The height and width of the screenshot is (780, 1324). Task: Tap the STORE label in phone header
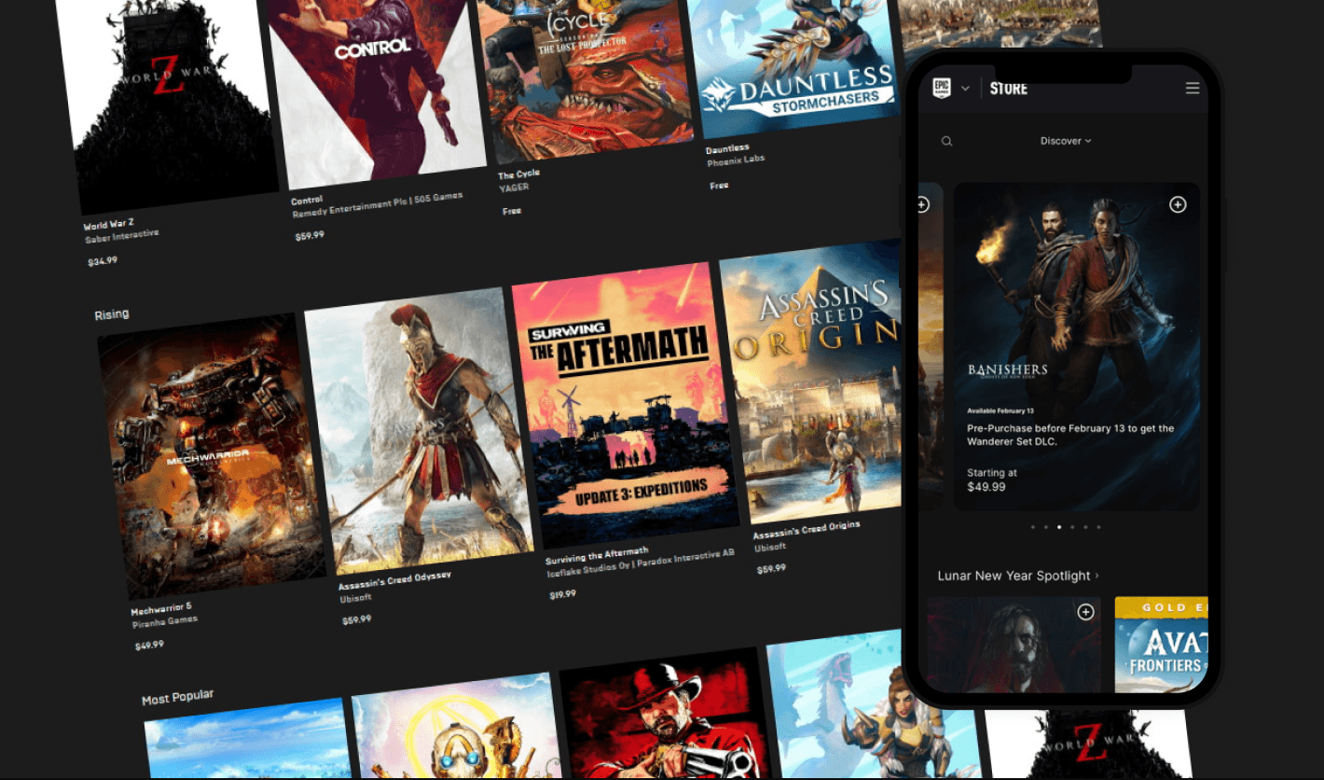1008,89
